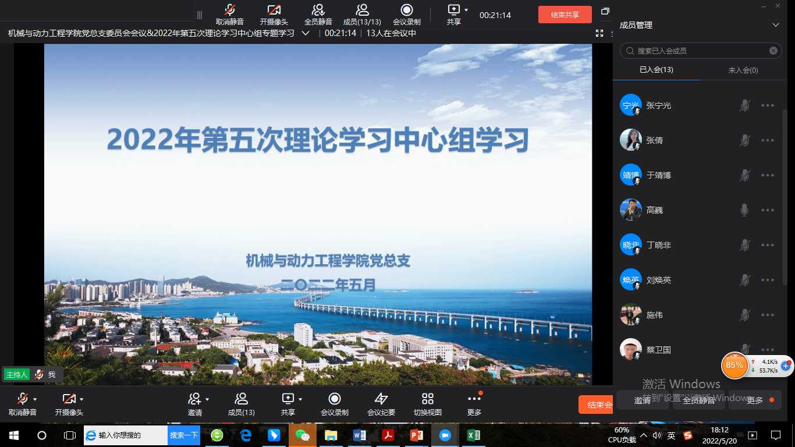The image size is (795, 447).
Task: Click the red 结束共享 button
Action: pyautogui.click(x=565, y=15)
